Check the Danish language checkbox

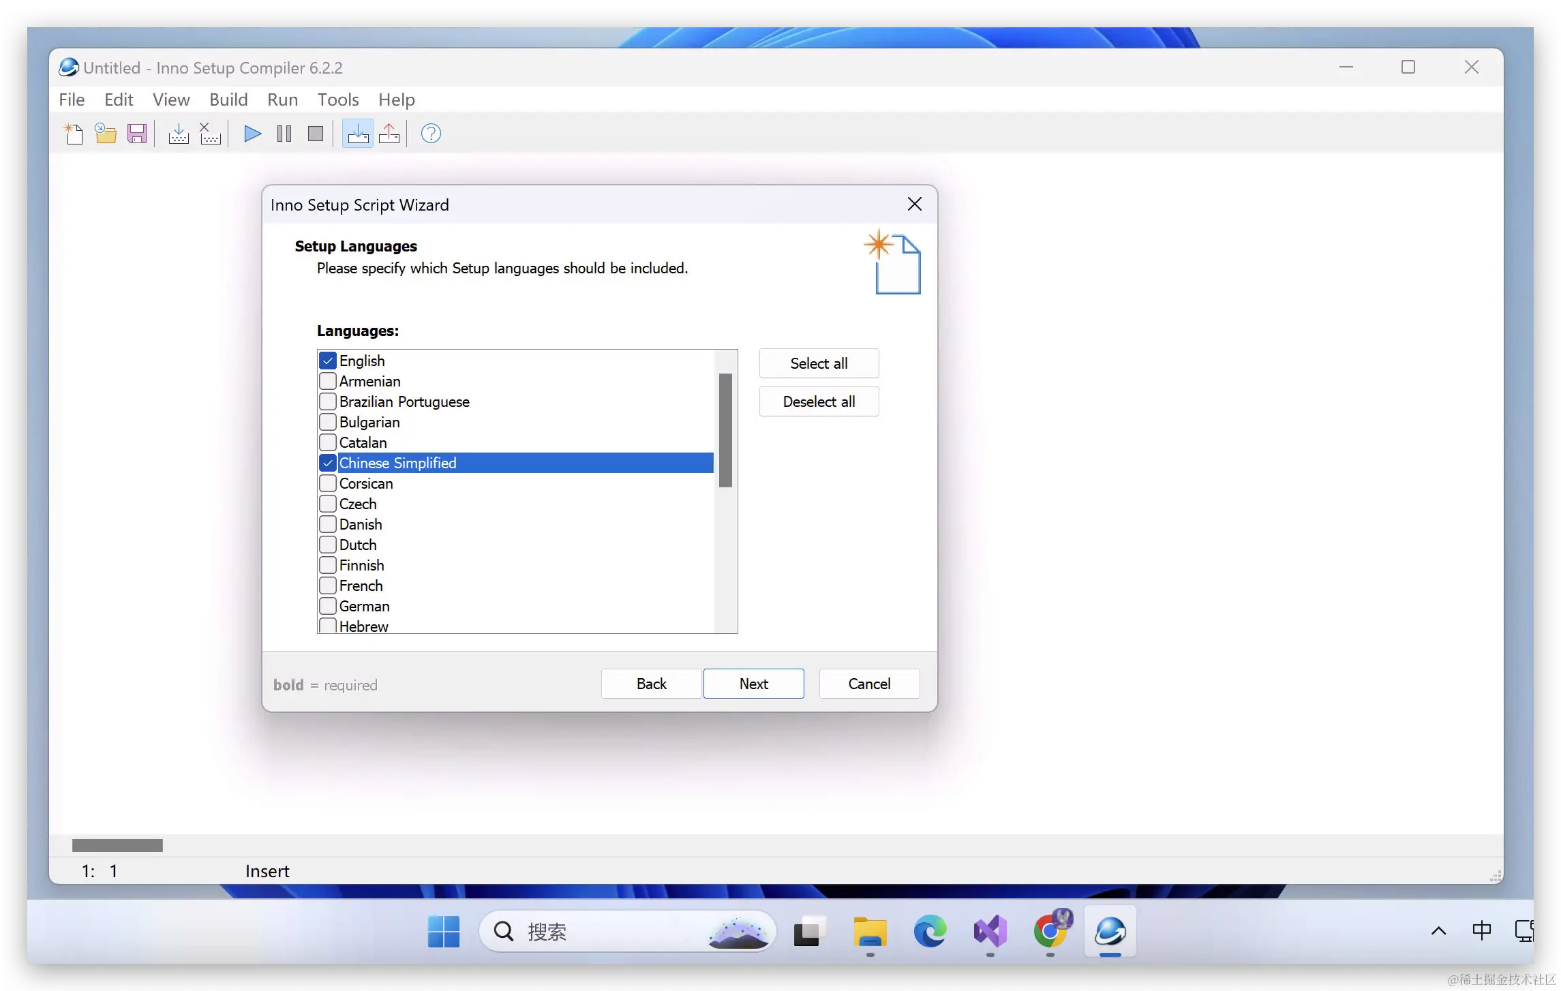coord(328,524)
